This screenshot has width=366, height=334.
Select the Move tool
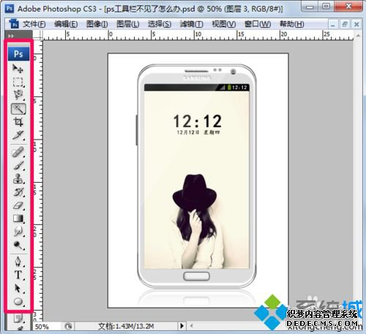tap(18, 69)
